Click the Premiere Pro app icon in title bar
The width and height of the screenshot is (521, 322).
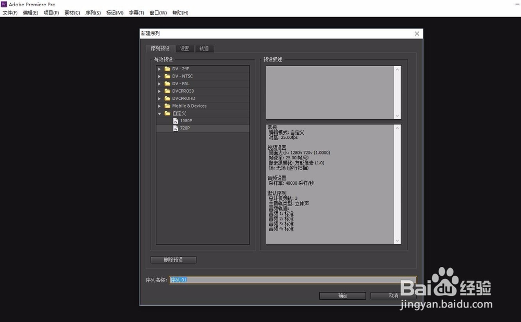(4, 4)
